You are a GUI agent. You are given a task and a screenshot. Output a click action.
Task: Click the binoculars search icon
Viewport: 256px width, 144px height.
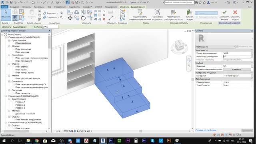pos(196,2)
